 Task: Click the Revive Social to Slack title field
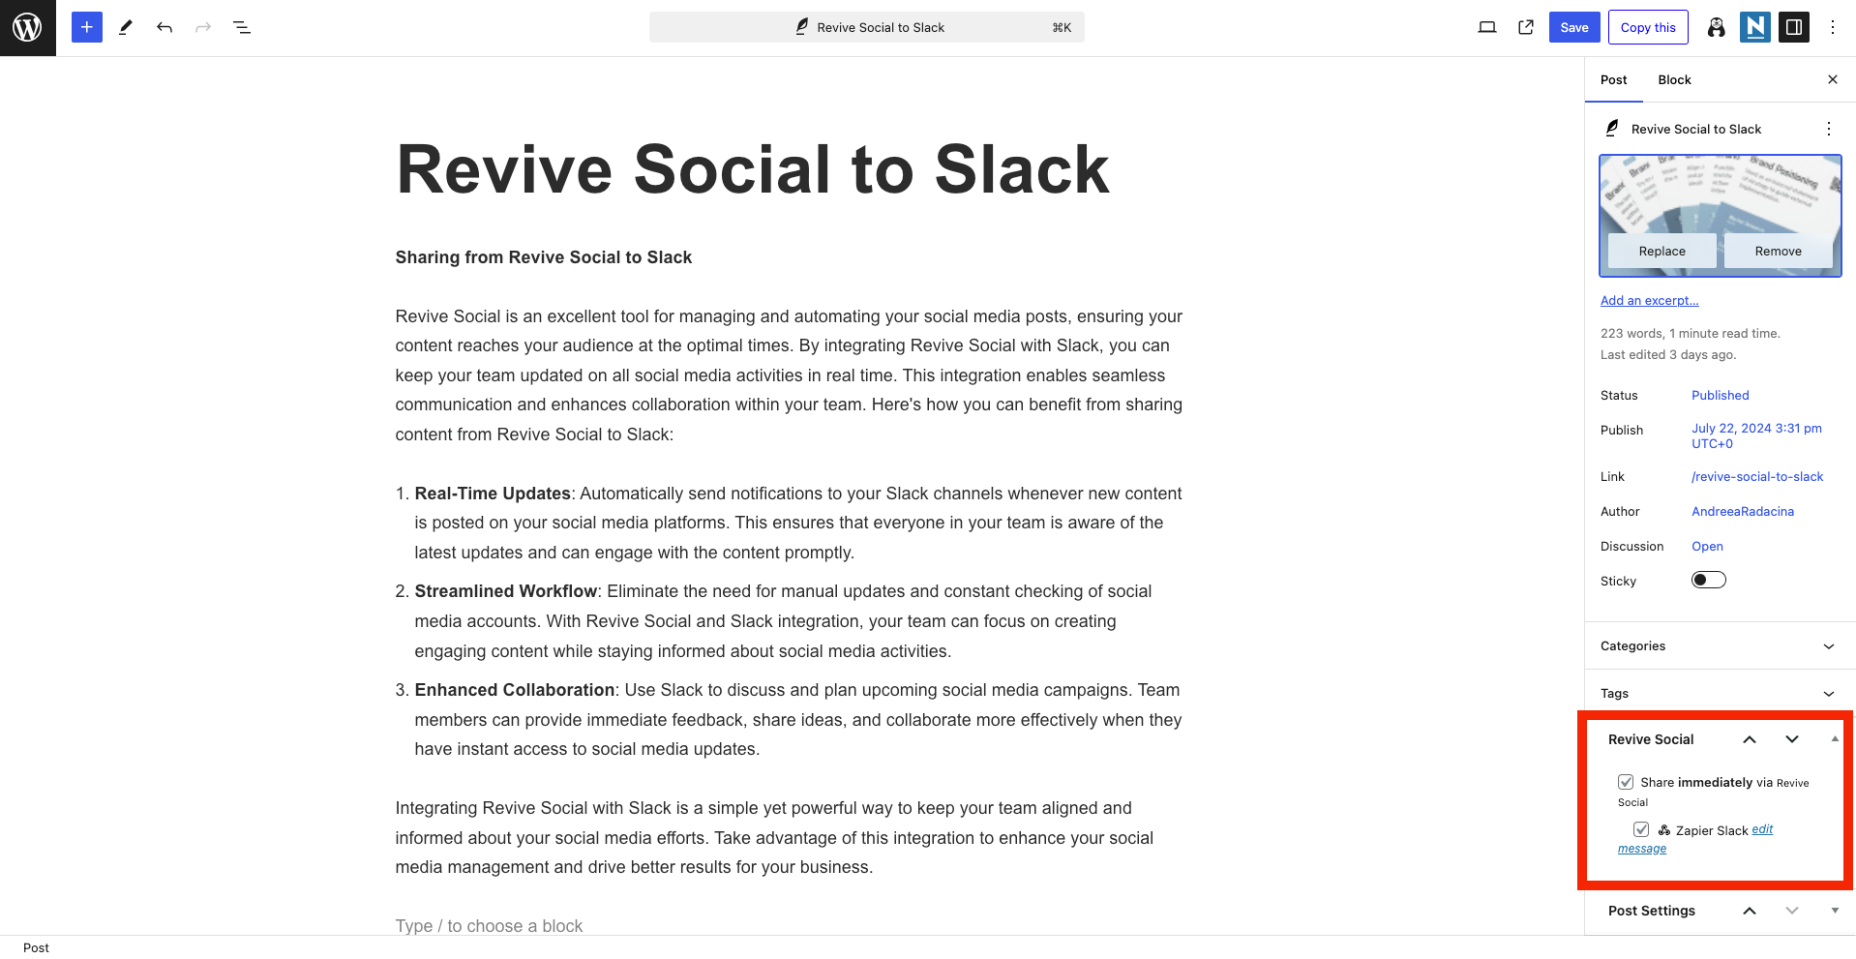752,169
